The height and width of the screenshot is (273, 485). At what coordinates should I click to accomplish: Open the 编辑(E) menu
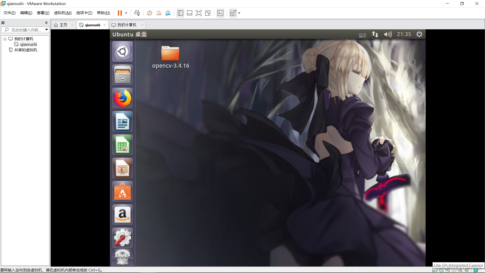pos(26,13)
